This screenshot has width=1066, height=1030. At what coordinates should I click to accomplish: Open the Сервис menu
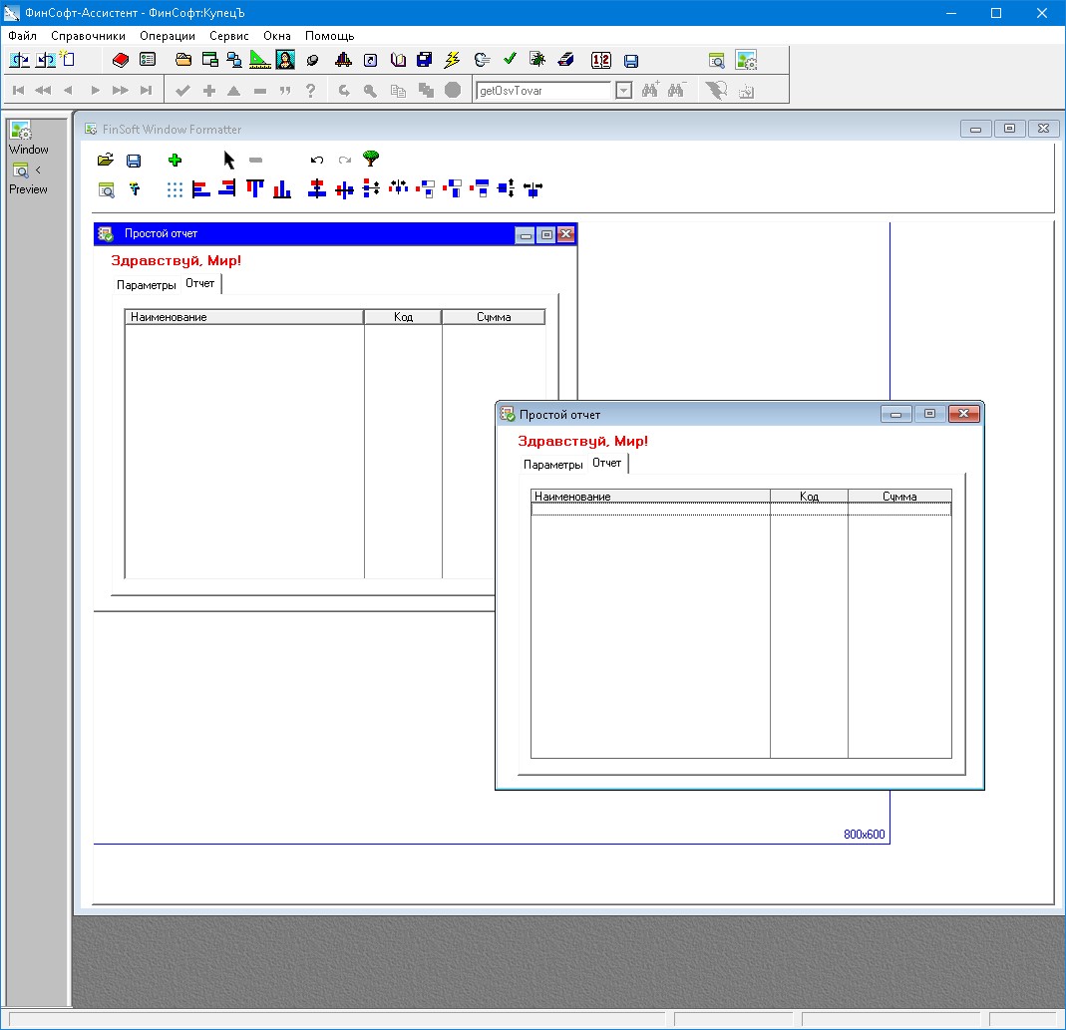pos(229,36)
